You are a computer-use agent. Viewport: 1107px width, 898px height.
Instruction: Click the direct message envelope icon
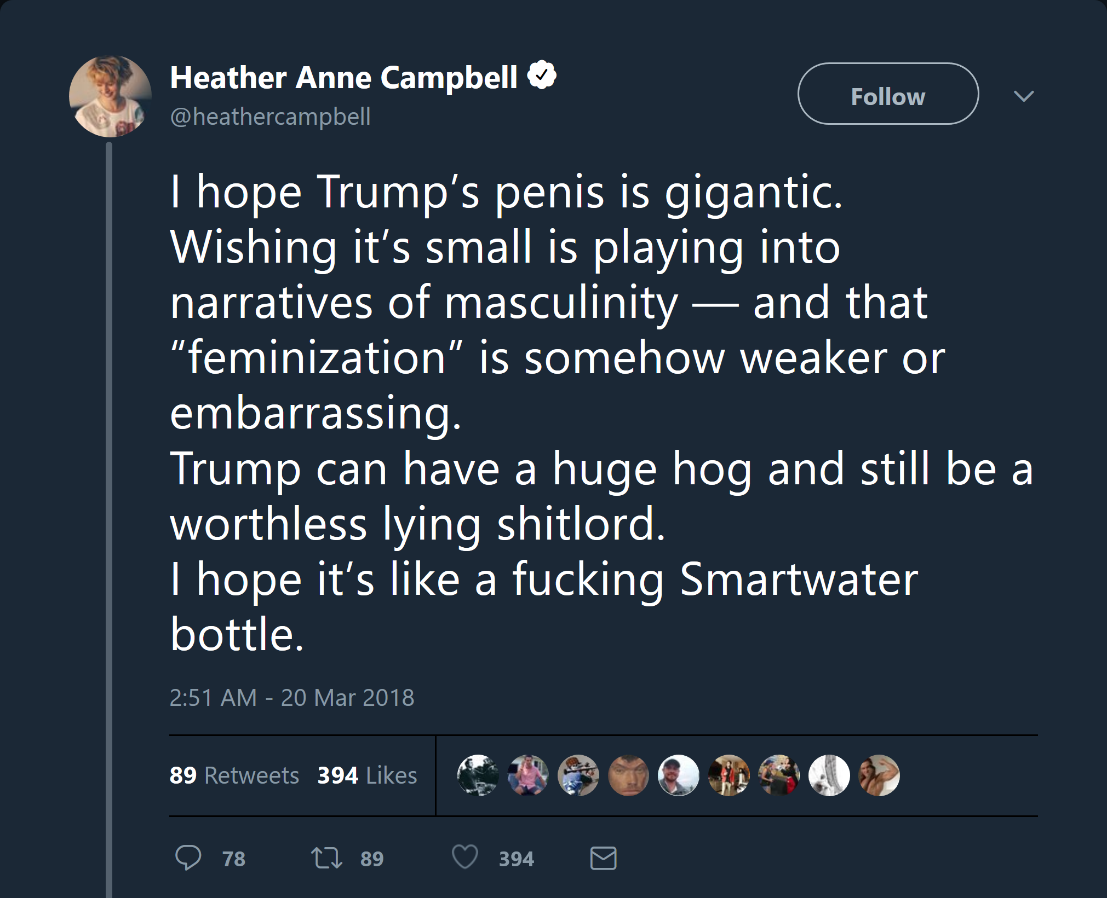coord(603,858)
